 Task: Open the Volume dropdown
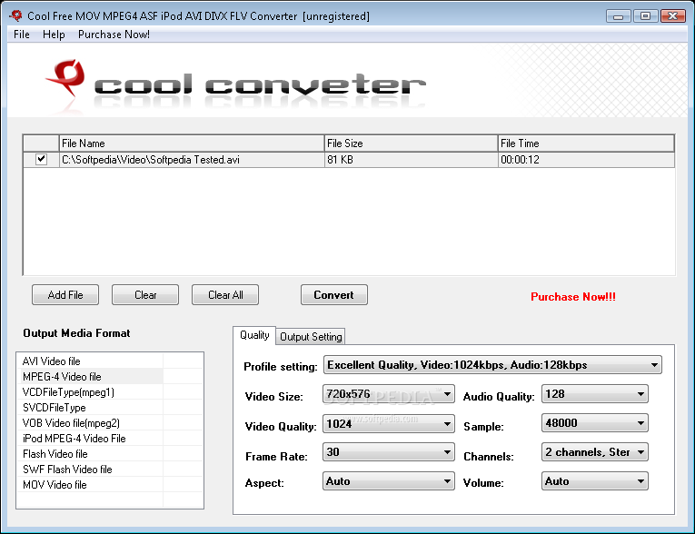(595, 481)
